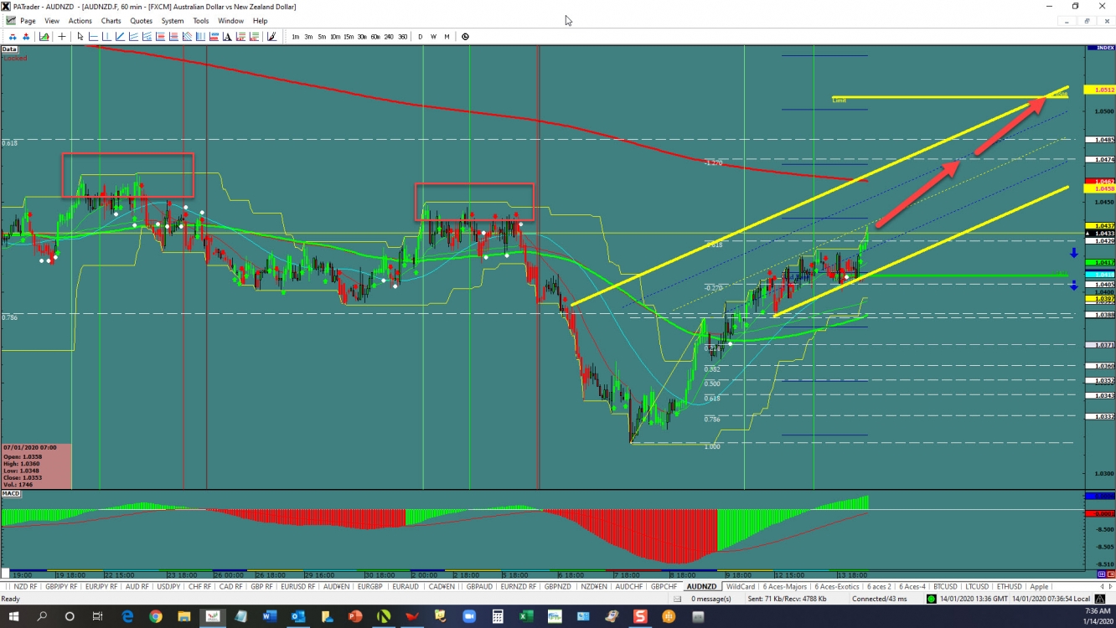The image size is (1116, 628).
Task: Open Microsoft Word from taskbar
Action: point(269,616)
